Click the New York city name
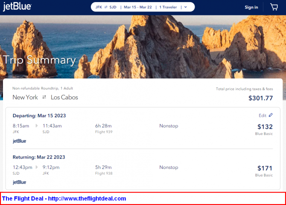This screenshot has width=286, height=205. (25, 98)
